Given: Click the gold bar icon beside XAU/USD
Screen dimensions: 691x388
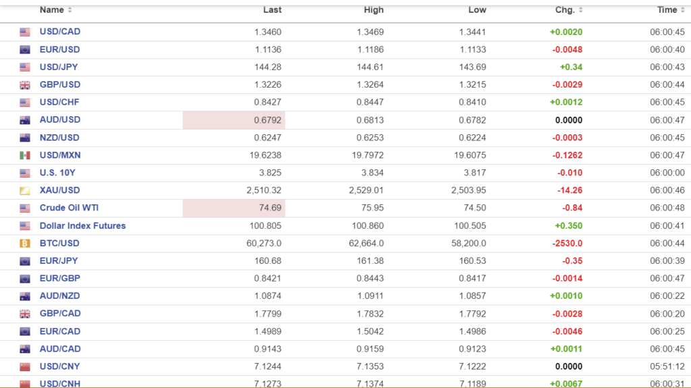Looking at the screenshot, I should [x=25, y=190].
